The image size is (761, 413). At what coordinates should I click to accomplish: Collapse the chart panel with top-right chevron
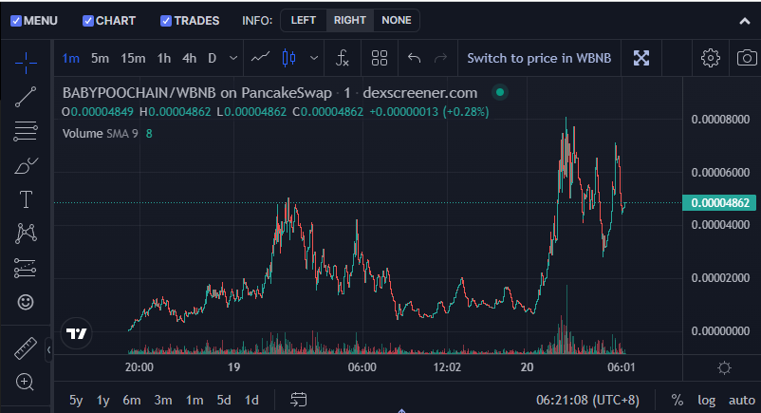click(x=745, y=21)
